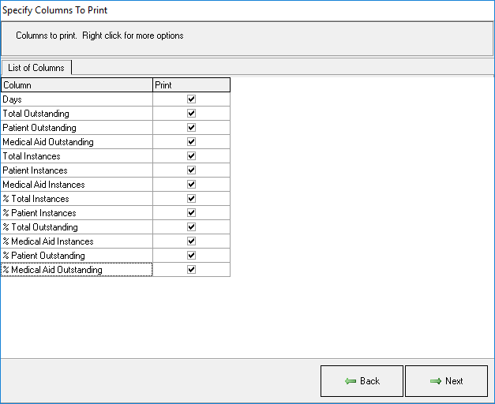Screen dimensions: 495x404
Task: Click the Column header cell
Action: point(77,85)
